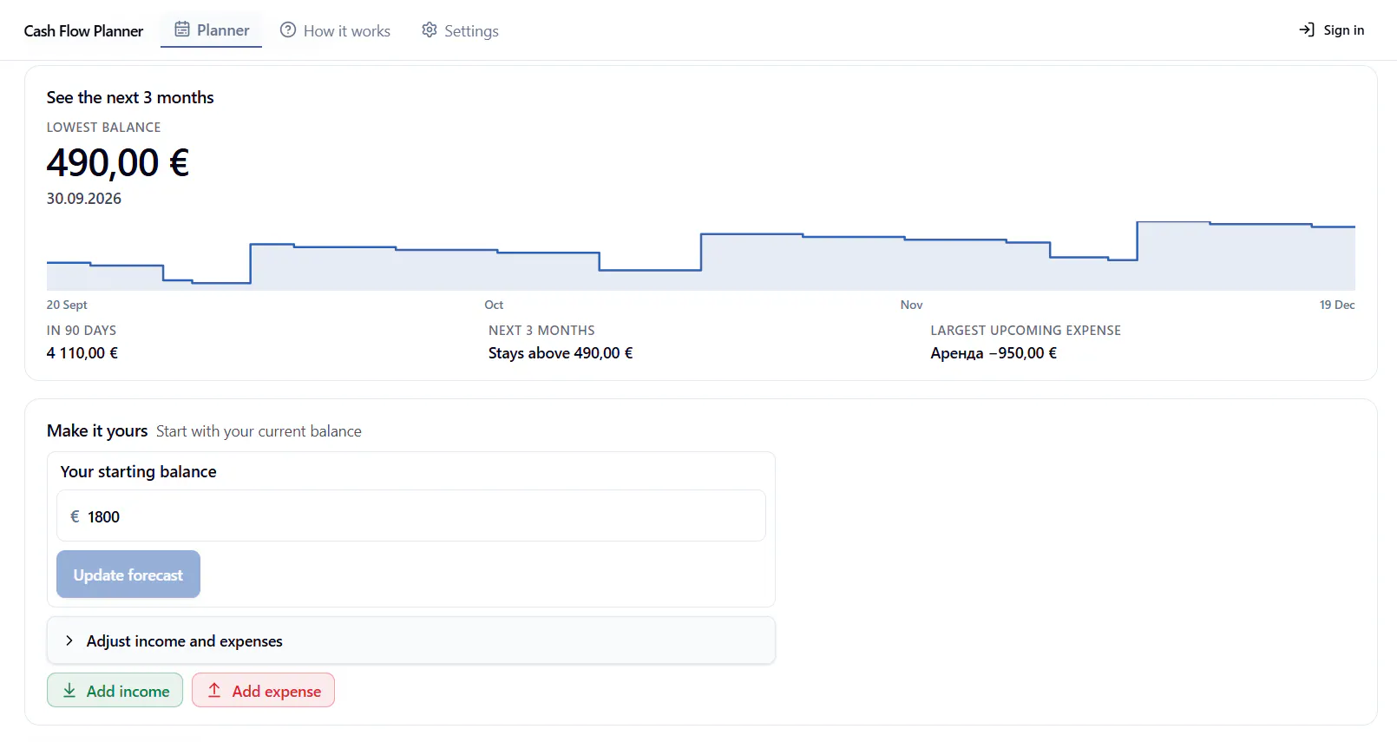Click the Update forecast button
Image resolution: width=1397 pixels, height=742 pixels.
(x=128, y=575)
